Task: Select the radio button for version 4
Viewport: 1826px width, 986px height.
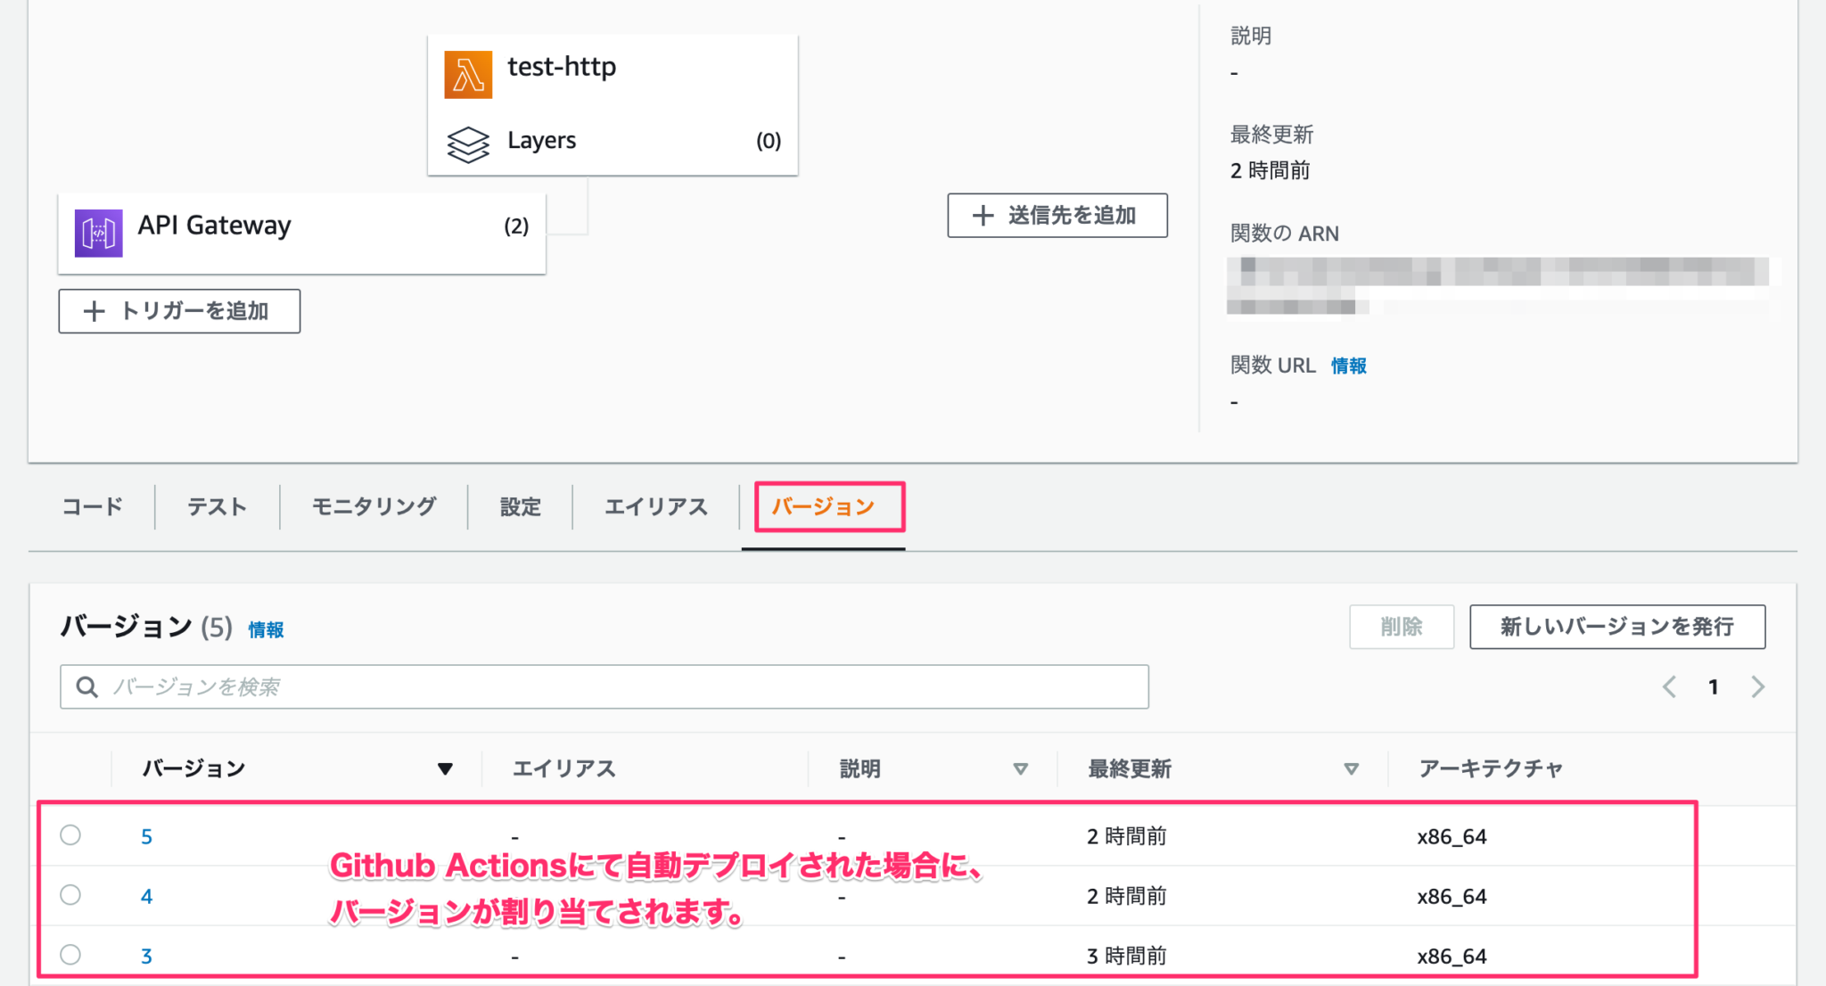Action: pyautogui.click(x=70, y=895)
